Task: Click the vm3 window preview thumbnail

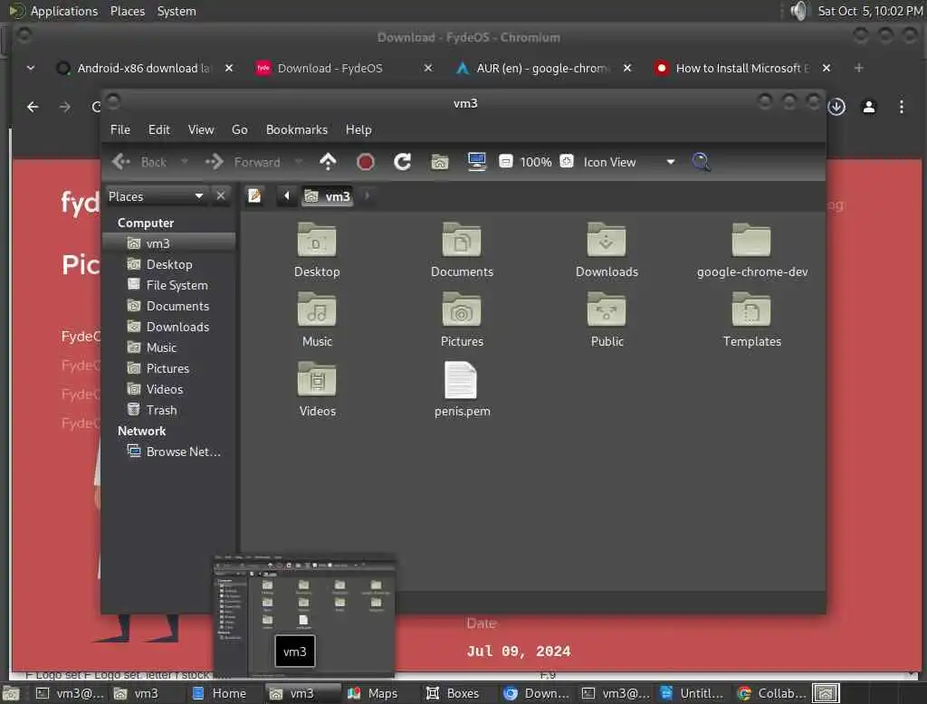Action: click(304, 614)
